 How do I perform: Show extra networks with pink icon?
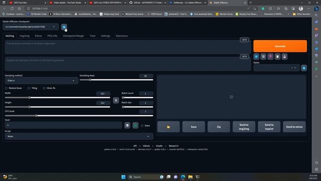270,57
